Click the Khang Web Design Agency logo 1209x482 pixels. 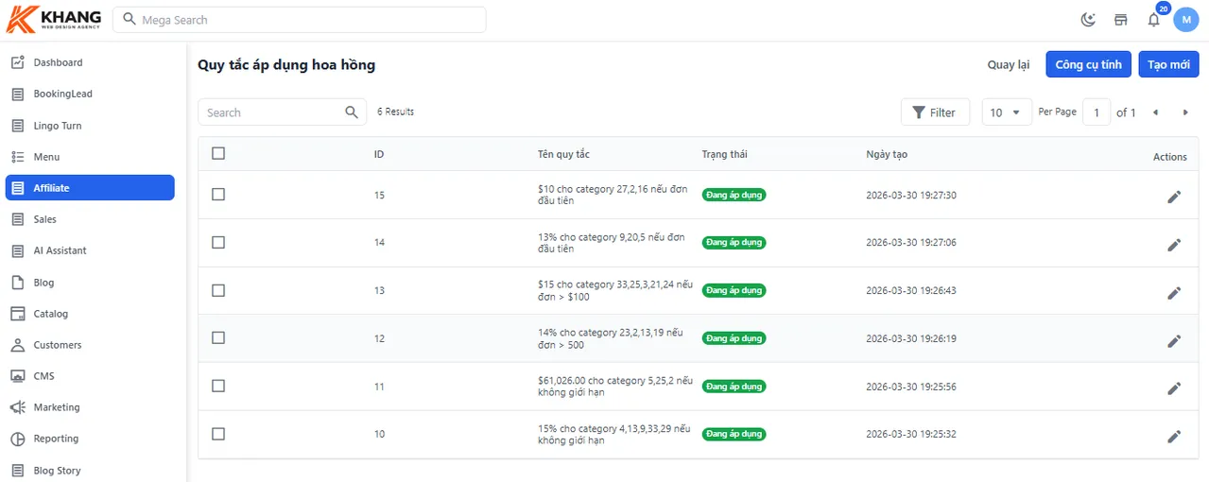pyautogui.click(x=54, y=19)
